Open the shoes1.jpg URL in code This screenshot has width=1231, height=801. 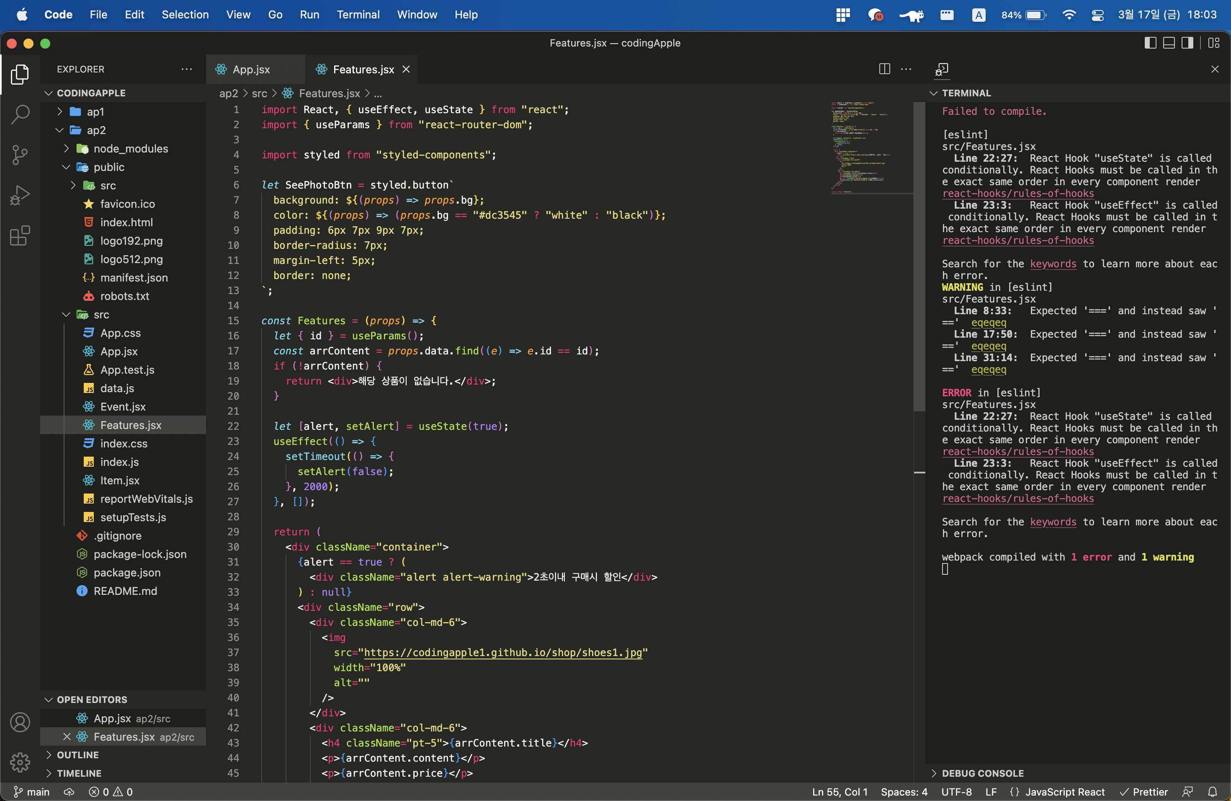[503, 653]
